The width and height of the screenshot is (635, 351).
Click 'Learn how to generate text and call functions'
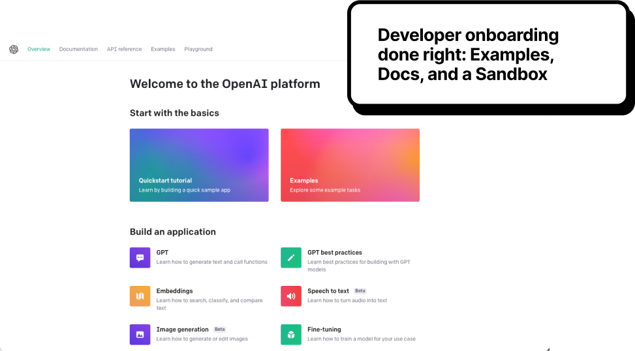pos(212,262)
